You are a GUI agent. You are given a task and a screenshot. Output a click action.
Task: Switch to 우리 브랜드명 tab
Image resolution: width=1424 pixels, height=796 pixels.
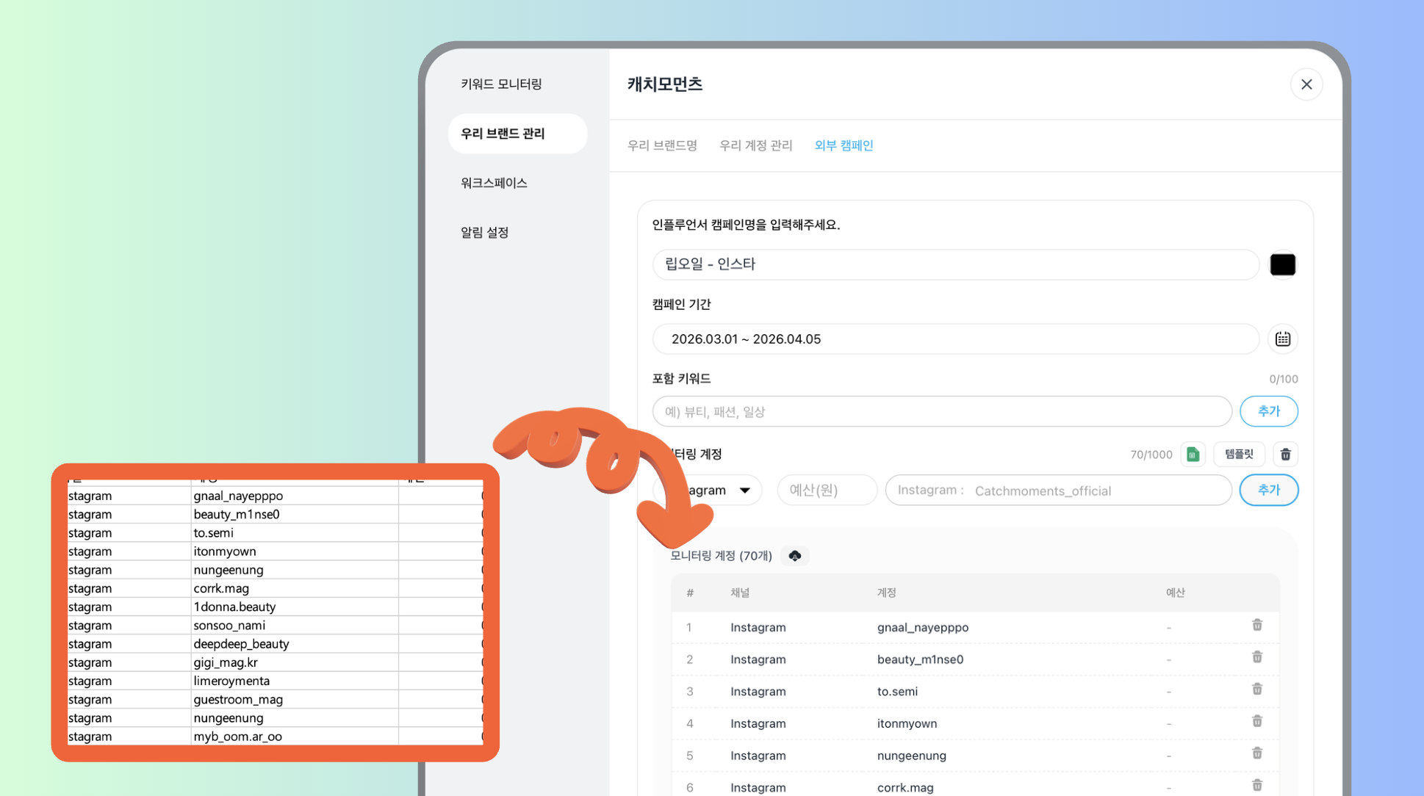coord(661,145)
